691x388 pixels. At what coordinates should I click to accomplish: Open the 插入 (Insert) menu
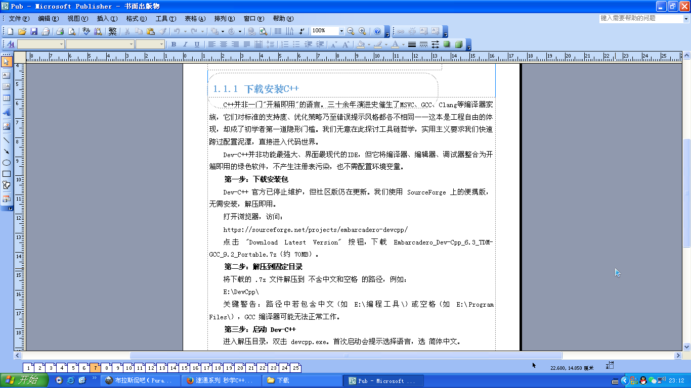[106, 19]
